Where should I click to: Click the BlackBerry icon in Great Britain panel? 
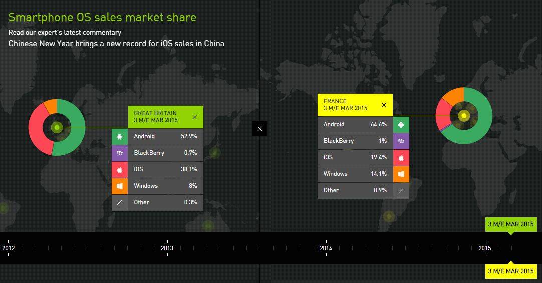pos(120,153)
